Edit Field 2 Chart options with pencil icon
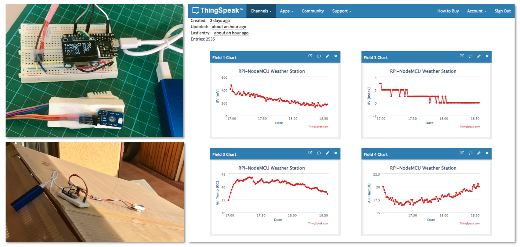This screenshot has height=247, width=520. pos(479,56)
